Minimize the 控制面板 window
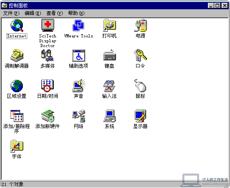This screenshot has width=230, height=188. [x=211, y=6]
